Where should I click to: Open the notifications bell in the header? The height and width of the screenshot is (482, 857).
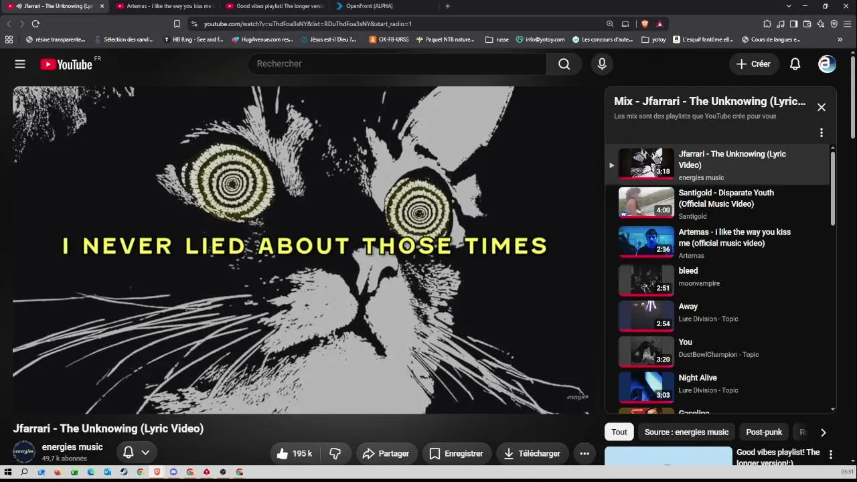pos(795,64)
